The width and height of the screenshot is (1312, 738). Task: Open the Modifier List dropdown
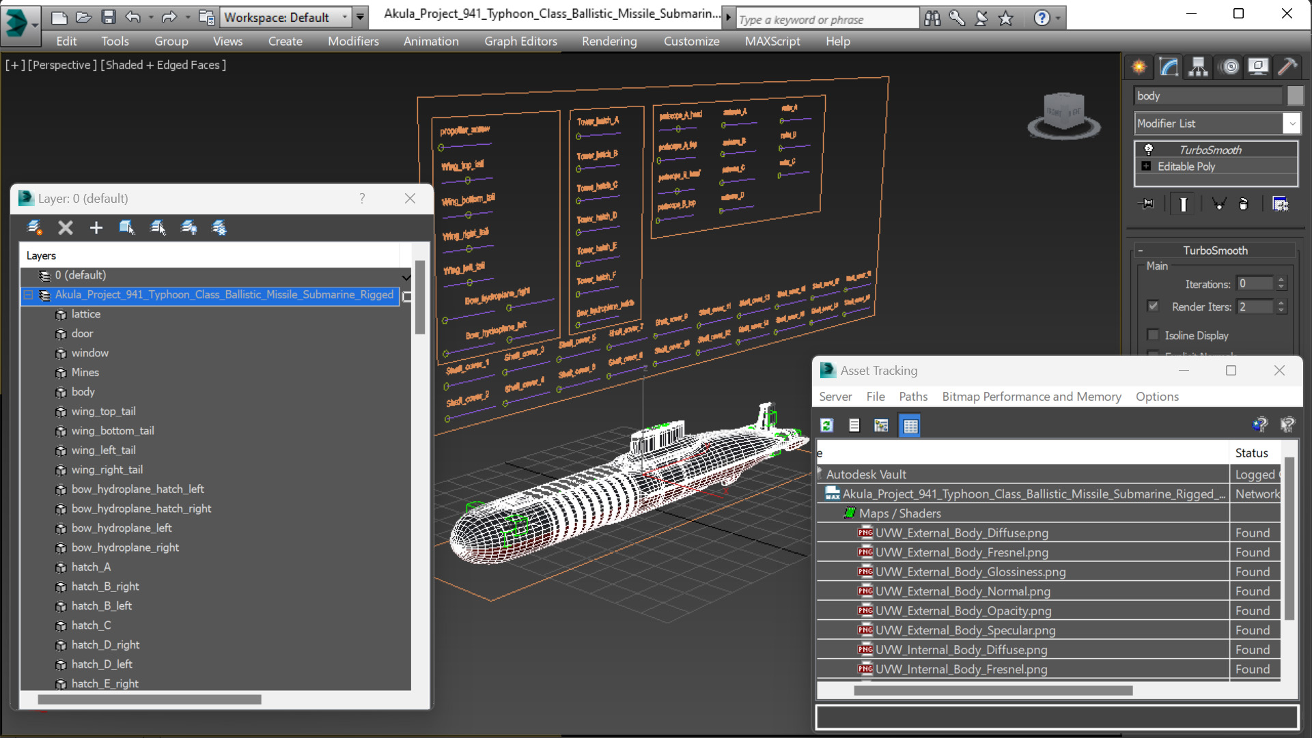click(x=1292, y=124)
